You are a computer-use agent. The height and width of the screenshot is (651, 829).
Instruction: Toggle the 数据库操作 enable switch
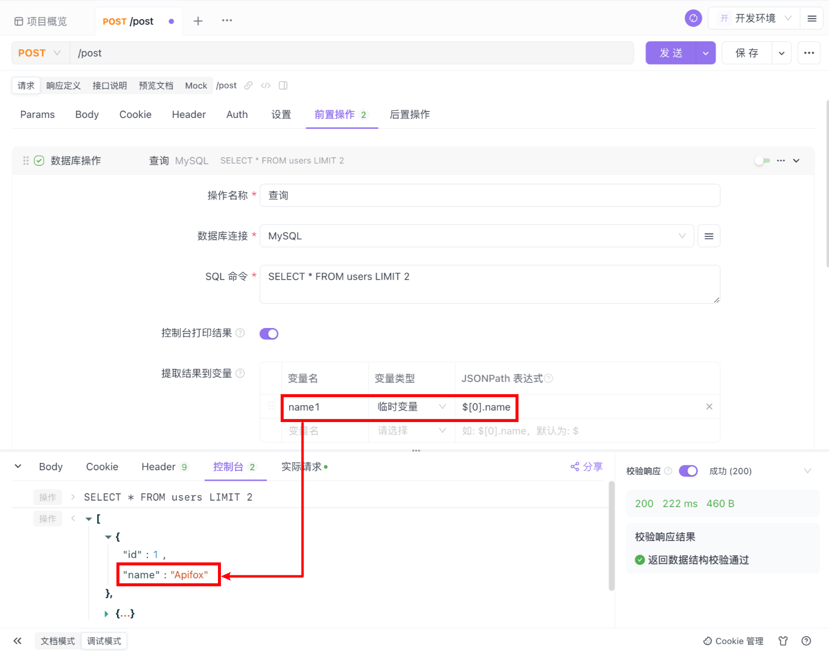pyautogui.click(x=762, y=161)
